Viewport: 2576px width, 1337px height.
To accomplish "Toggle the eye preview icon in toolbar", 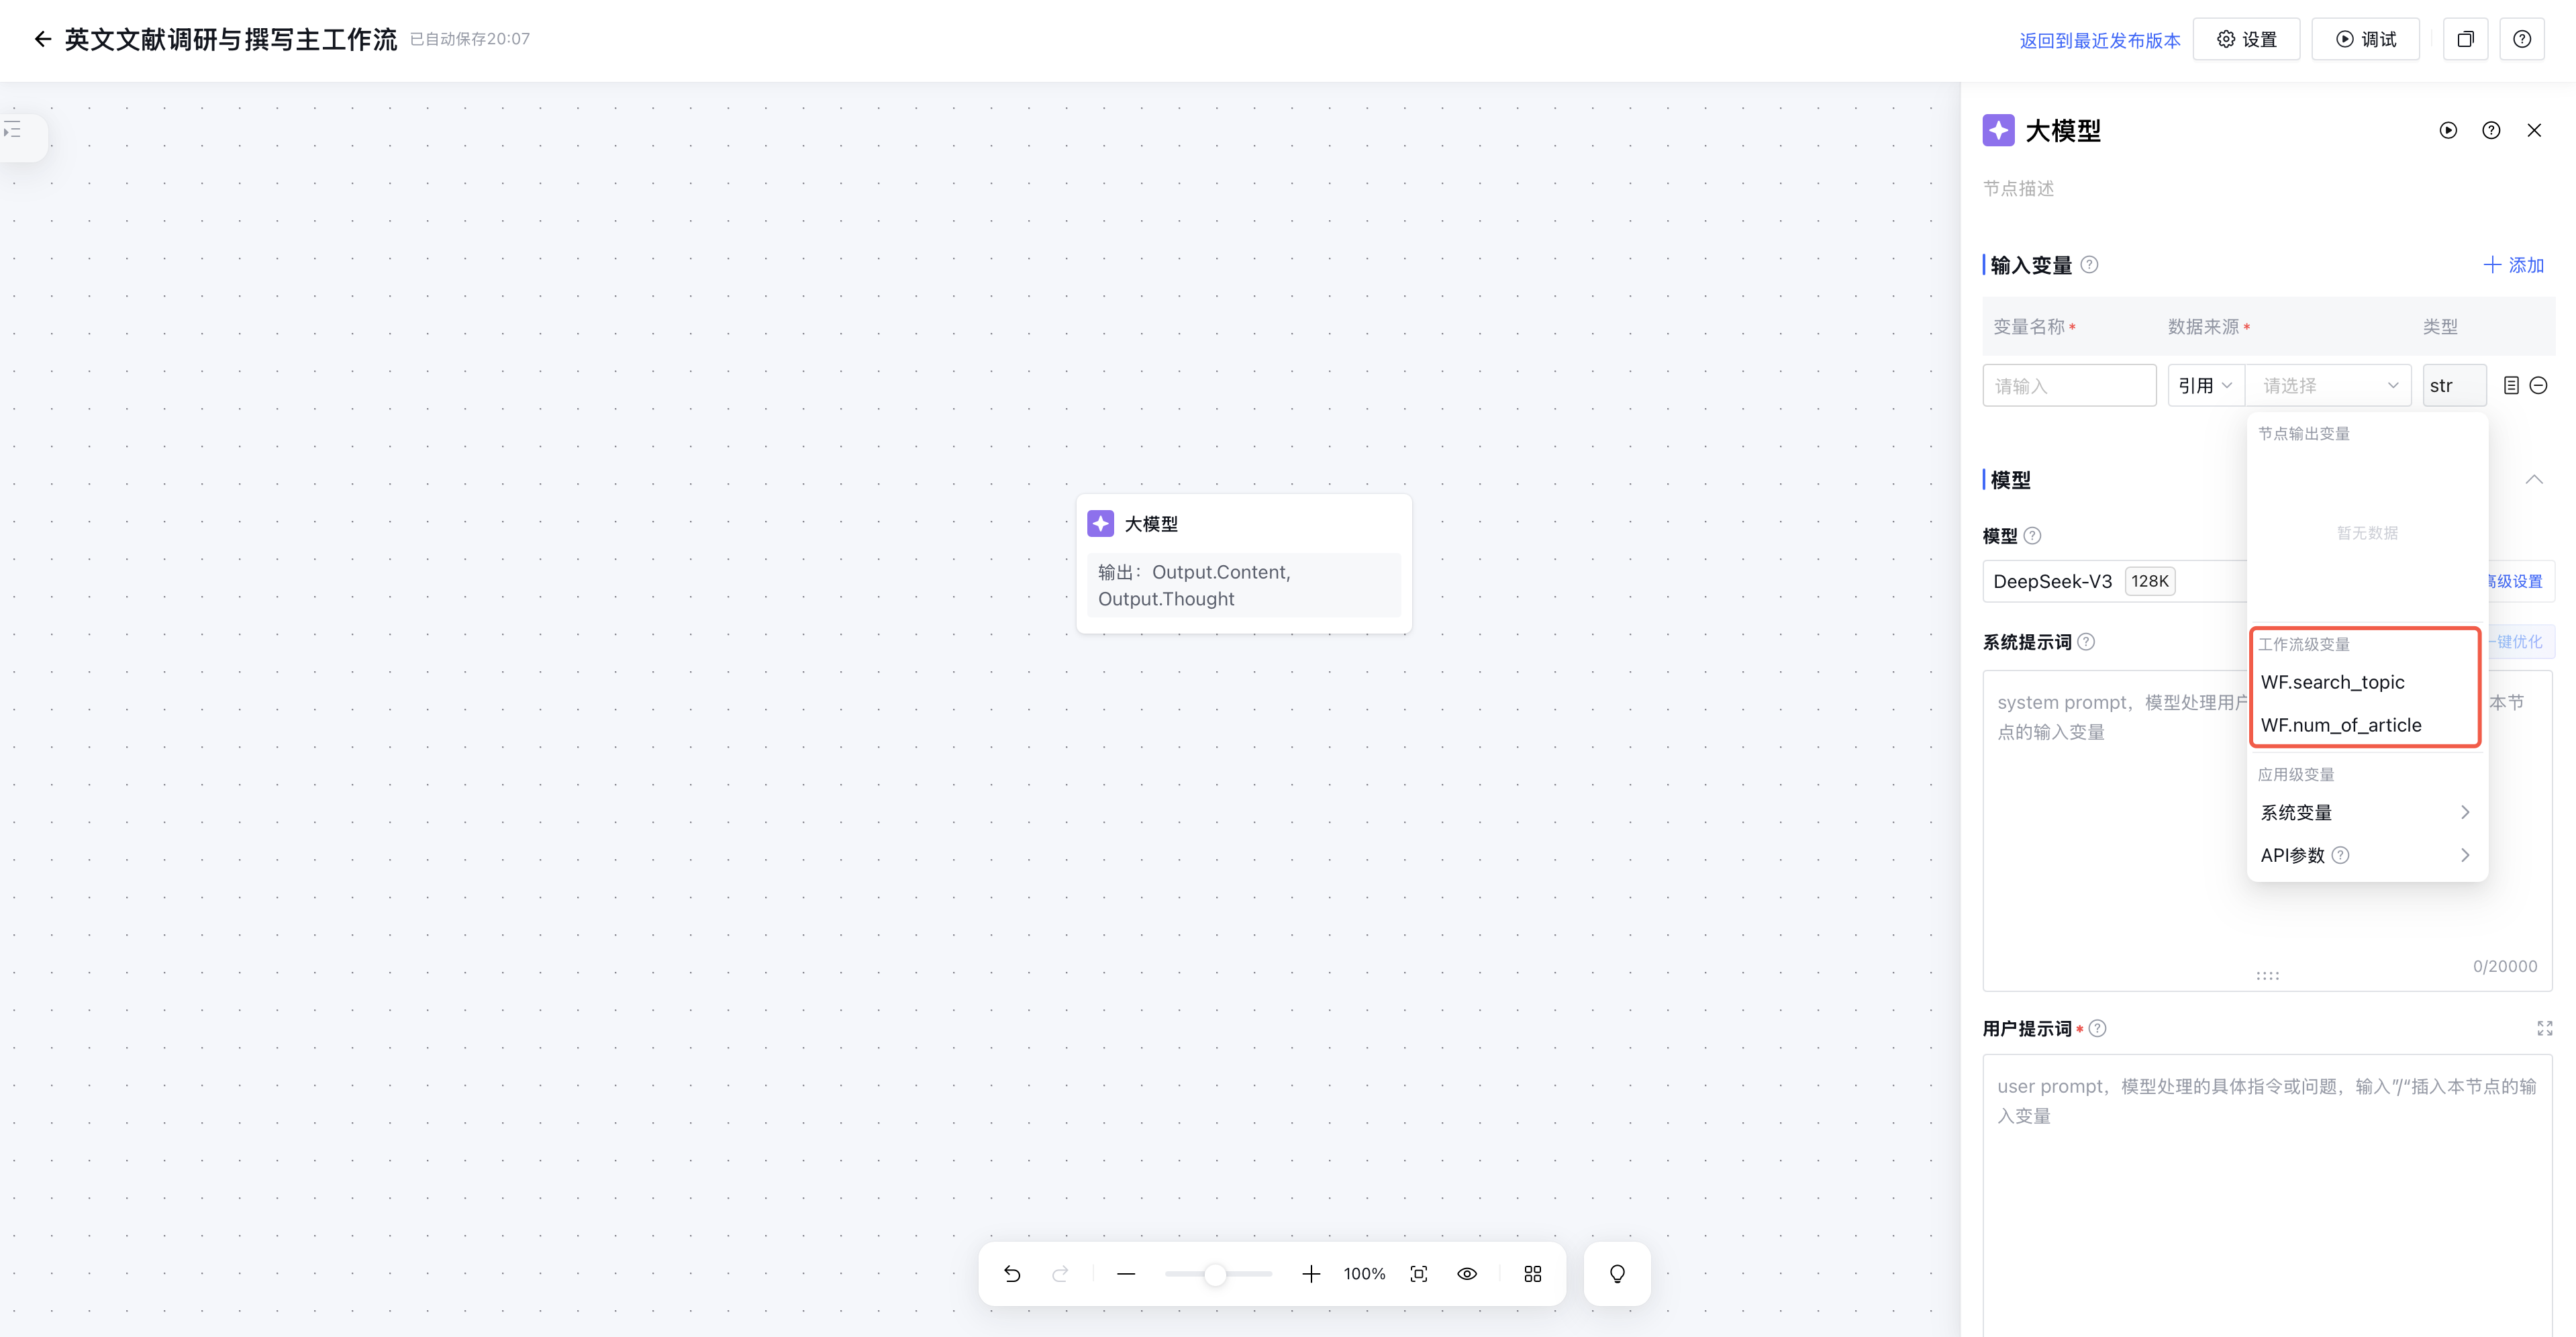I will pos(1466,1273).
